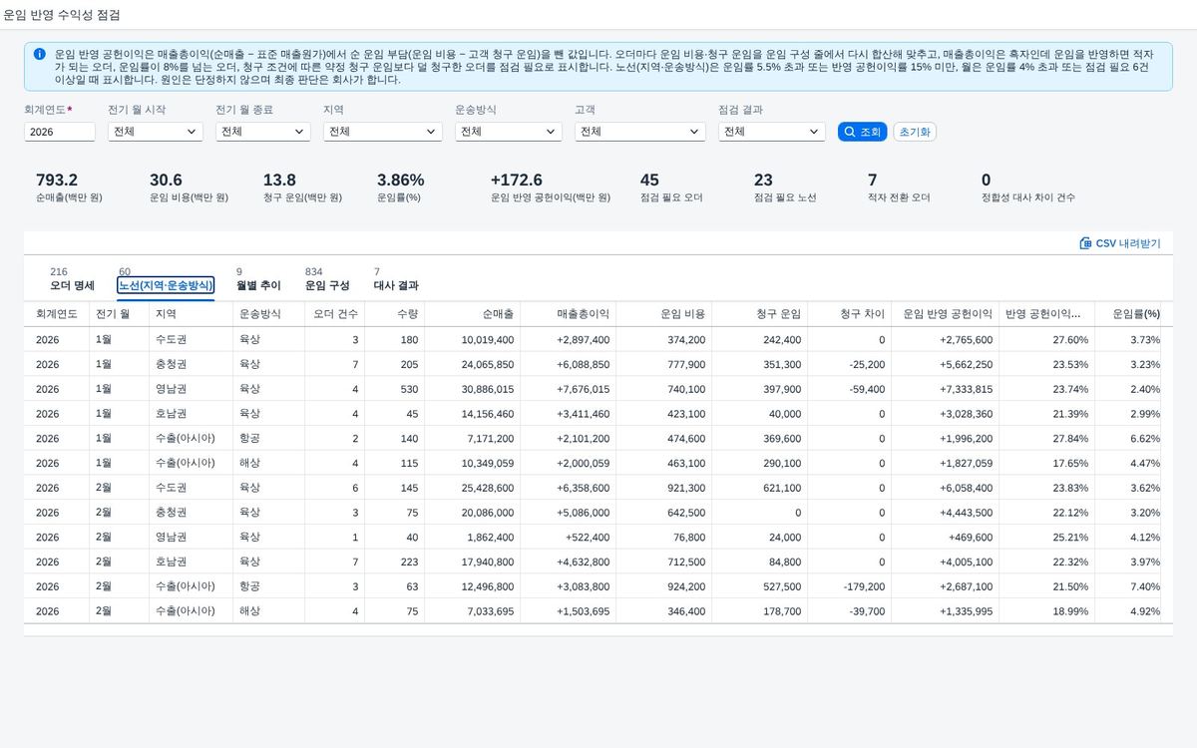Open the 점검 결과 filter dropdown
This screenshot has height=748, width=1197.
tap(772, 132)
